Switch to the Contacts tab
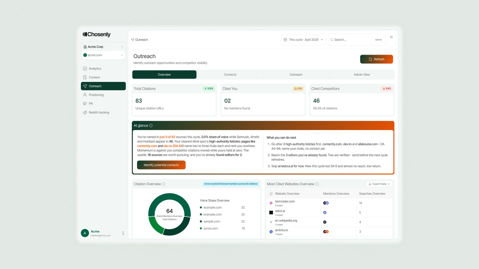 click(x=230, y=74)
